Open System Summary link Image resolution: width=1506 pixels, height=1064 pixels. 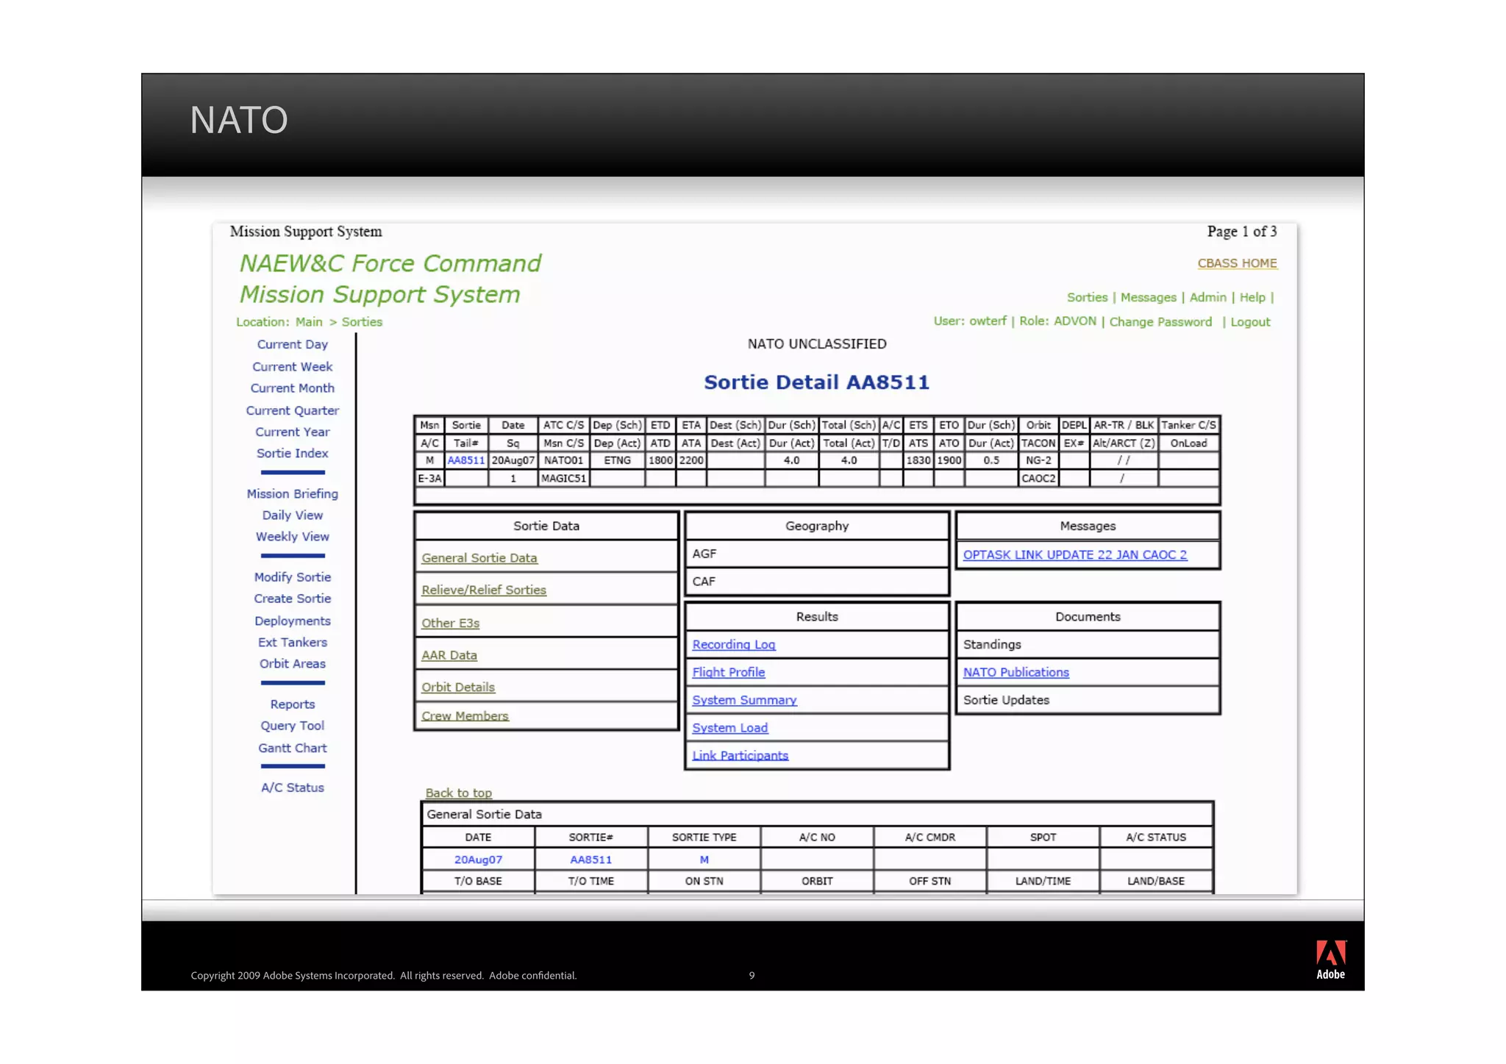744,700
